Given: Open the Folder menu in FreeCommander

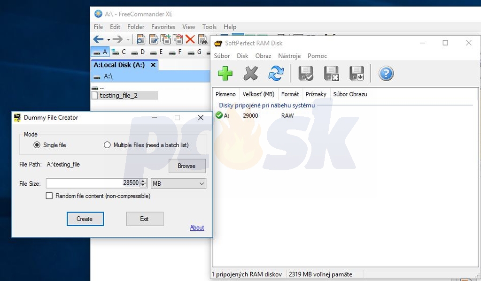Looking at the screenshot, I should click(136, 27).
